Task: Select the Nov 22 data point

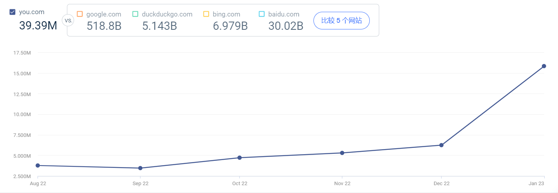Action: click(342, 153)
